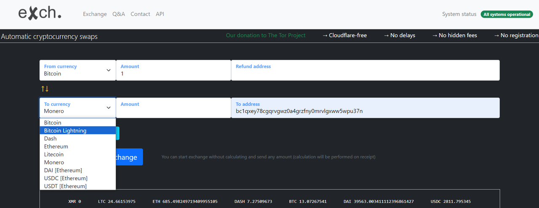Open the Exchange nav link

pos(95,14)
